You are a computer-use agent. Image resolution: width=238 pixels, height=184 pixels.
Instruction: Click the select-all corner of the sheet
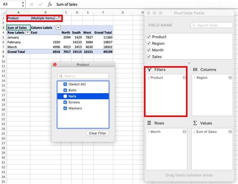coord(4,13)
